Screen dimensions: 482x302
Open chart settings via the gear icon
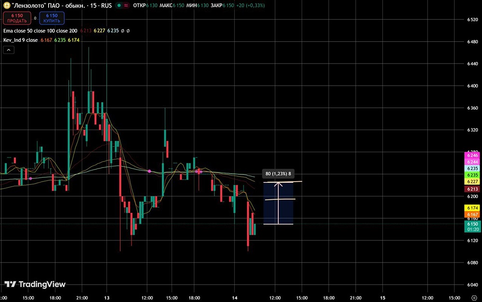pyautogui.click(x=474, y=298)
